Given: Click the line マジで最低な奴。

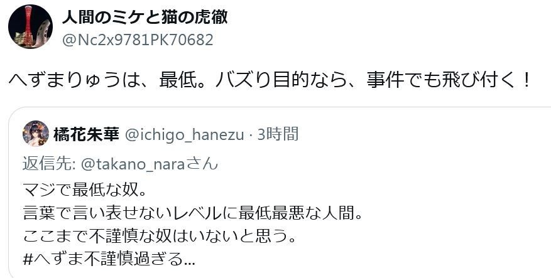Looking at the screenshot, I should pyautogui.click(x=84, y=191).
